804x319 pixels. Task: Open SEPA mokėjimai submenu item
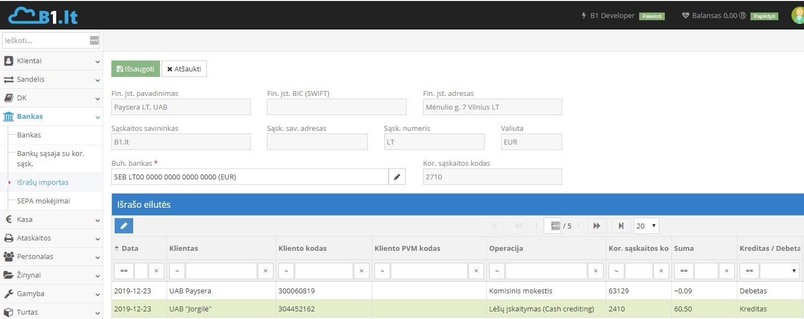tap(44, 201)
